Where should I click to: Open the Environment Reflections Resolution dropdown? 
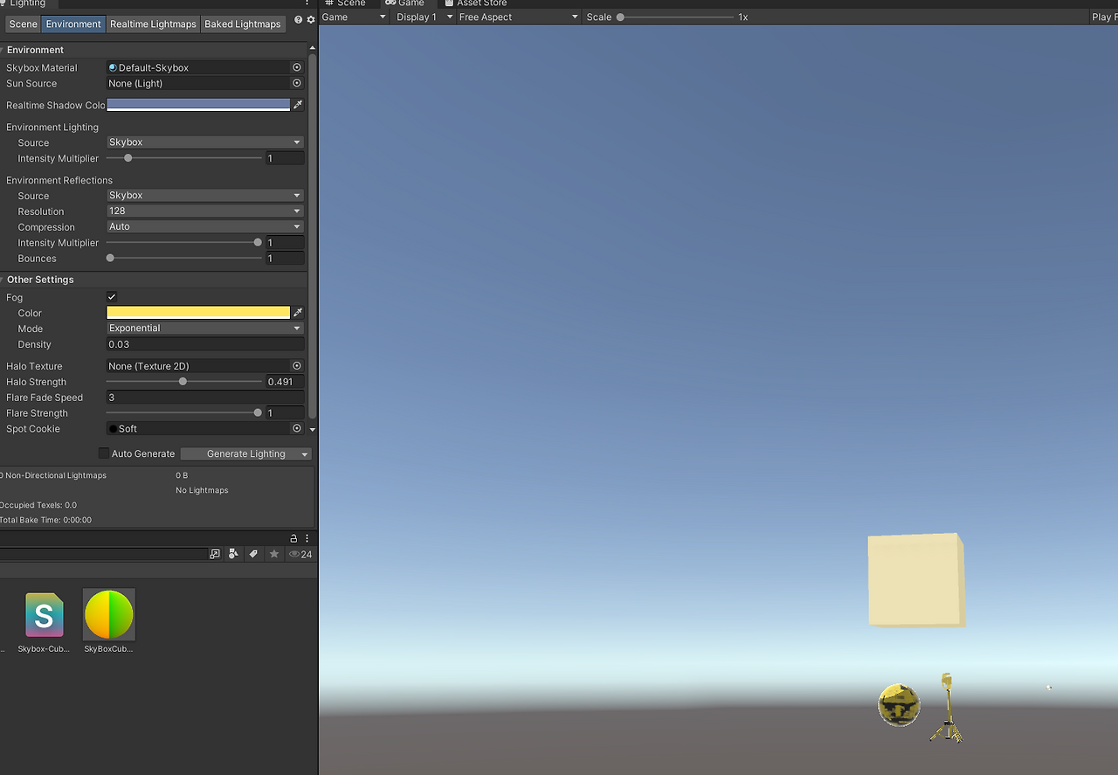click(204, 211)
